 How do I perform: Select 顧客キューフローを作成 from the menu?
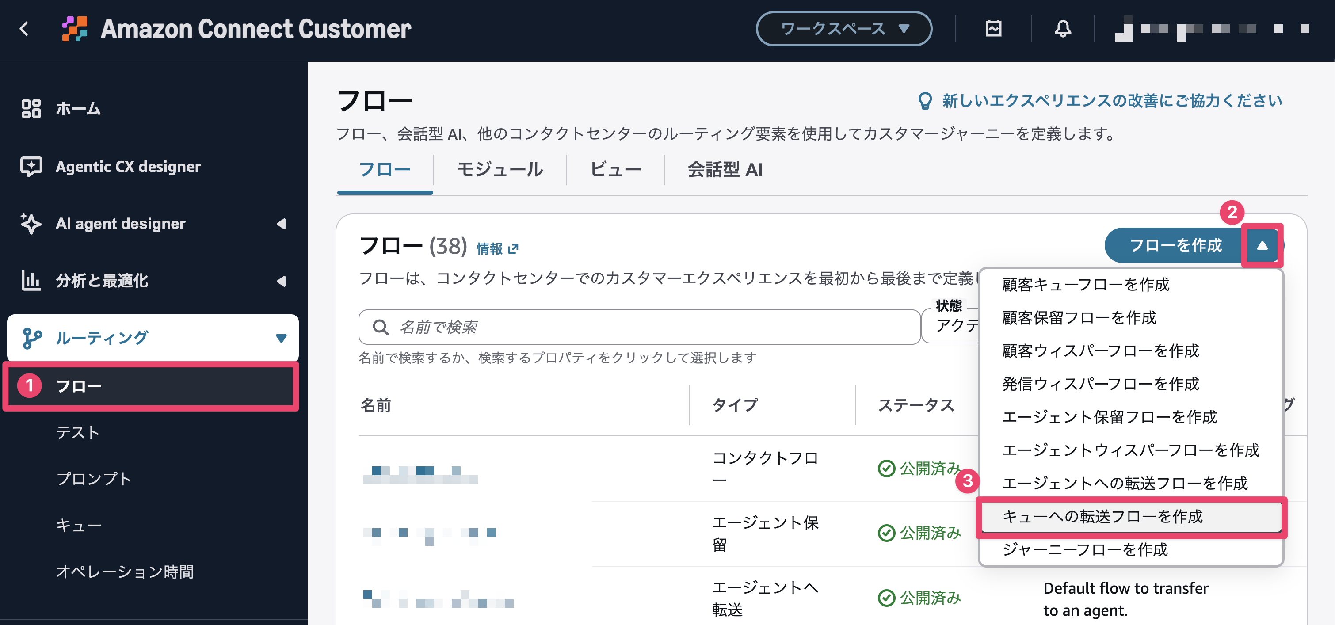(1131, 285)
